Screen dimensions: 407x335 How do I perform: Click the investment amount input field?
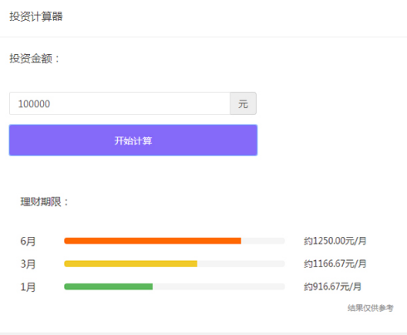[120, 104]
